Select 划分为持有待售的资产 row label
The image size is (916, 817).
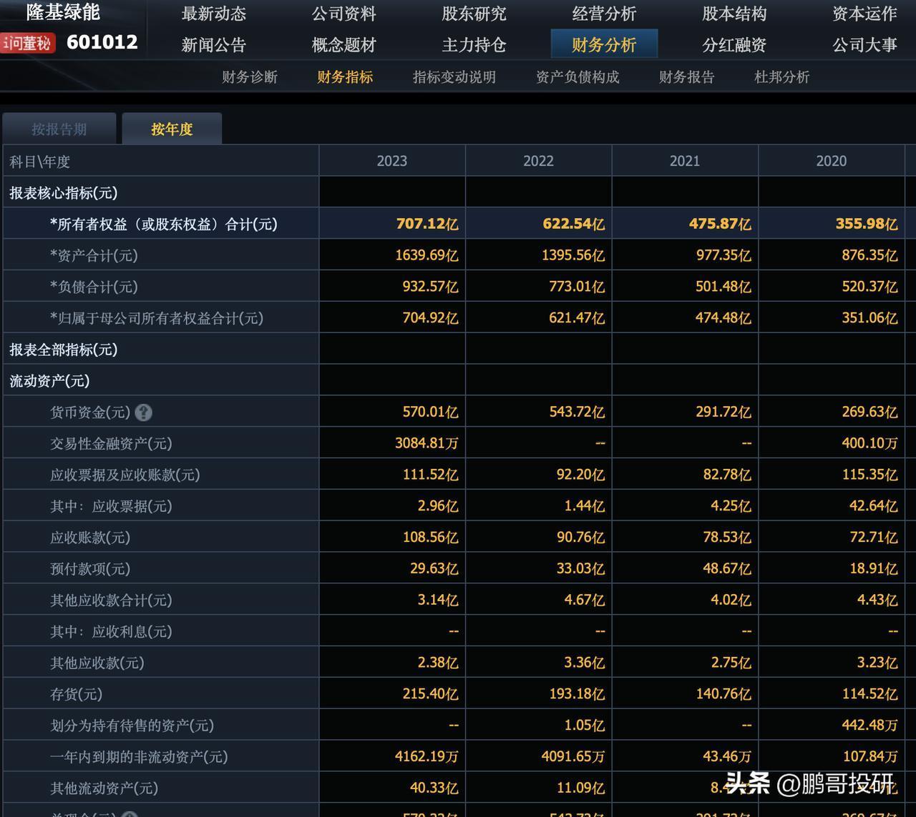[132, 726]
